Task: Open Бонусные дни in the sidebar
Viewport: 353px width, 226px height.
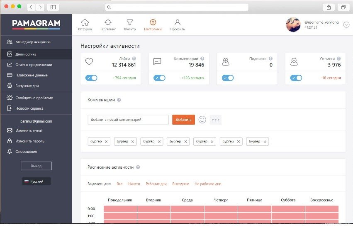Action: tap(36, 86)
